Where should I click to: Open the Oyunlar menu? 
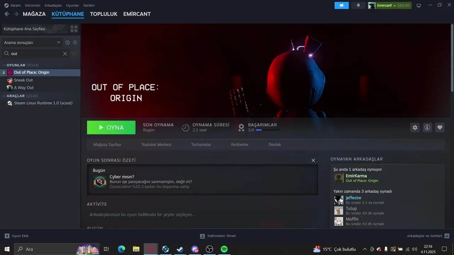(x=73, y=5)
